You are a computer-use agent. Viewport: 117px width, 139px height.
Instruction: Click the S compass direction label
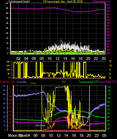[x=110, y=70]
